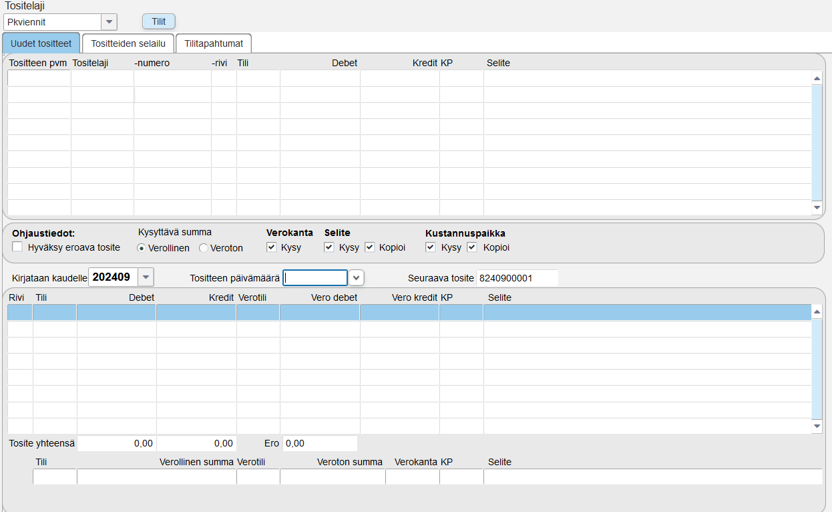
Task: Toggle the Verokanta Kysy checkbox
Action: pos(271,247)
